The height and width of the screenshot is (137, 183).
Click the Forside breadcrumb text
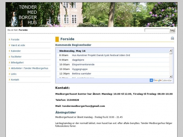(23, 30)
